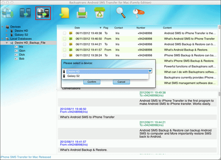
Task: Click the Date column sort arrow
Action: tap(101, 28)
